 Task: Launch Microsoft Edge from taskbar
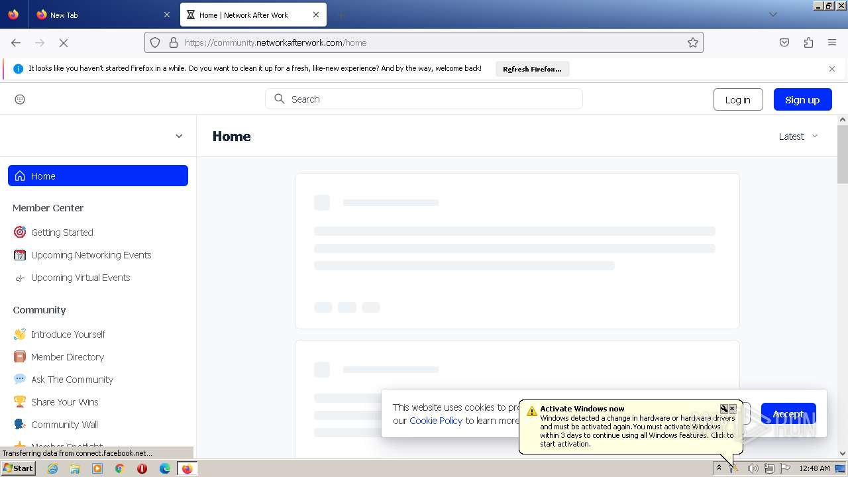(165, 468)
